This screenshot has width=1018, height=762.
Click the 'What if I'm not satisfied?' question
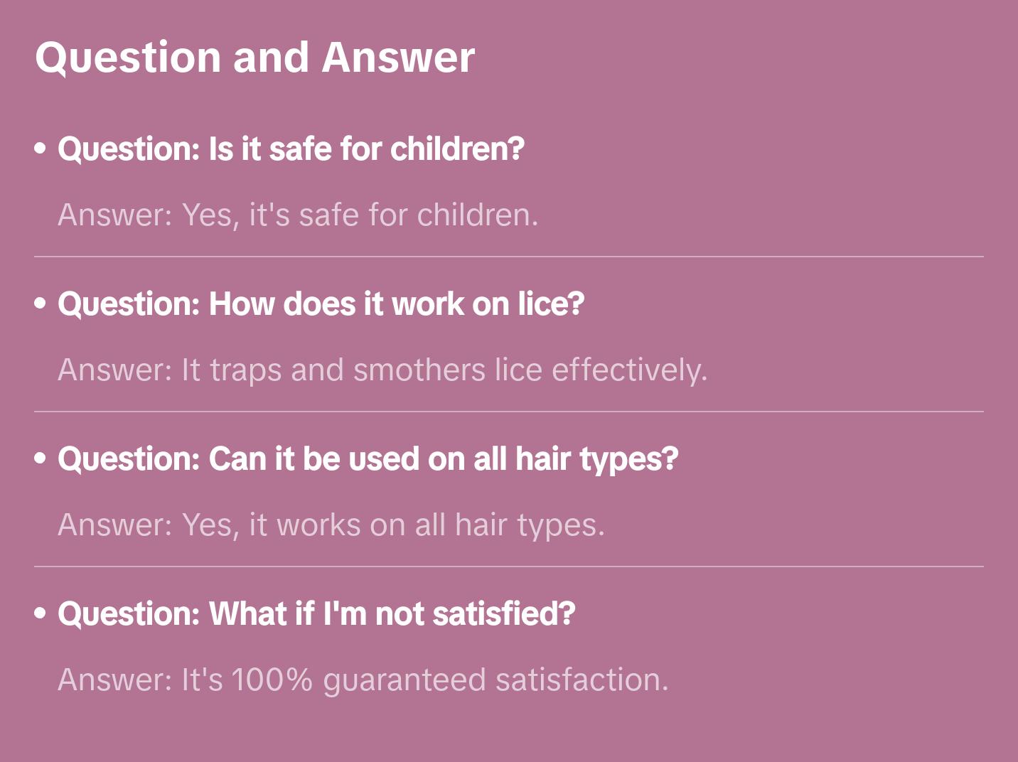[316, 613]
